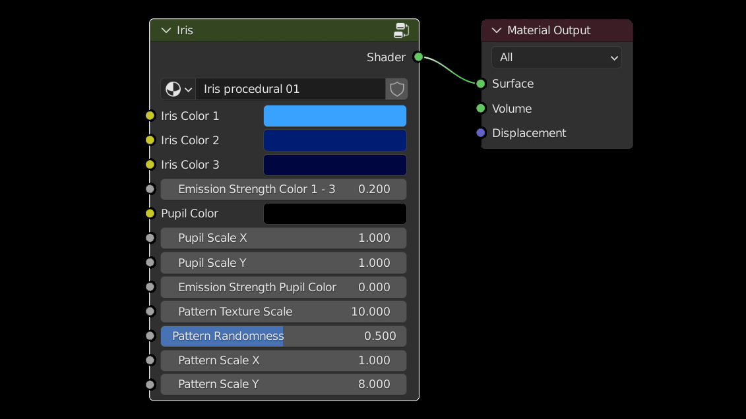Click the Shader output socket

tap(418, 57)
